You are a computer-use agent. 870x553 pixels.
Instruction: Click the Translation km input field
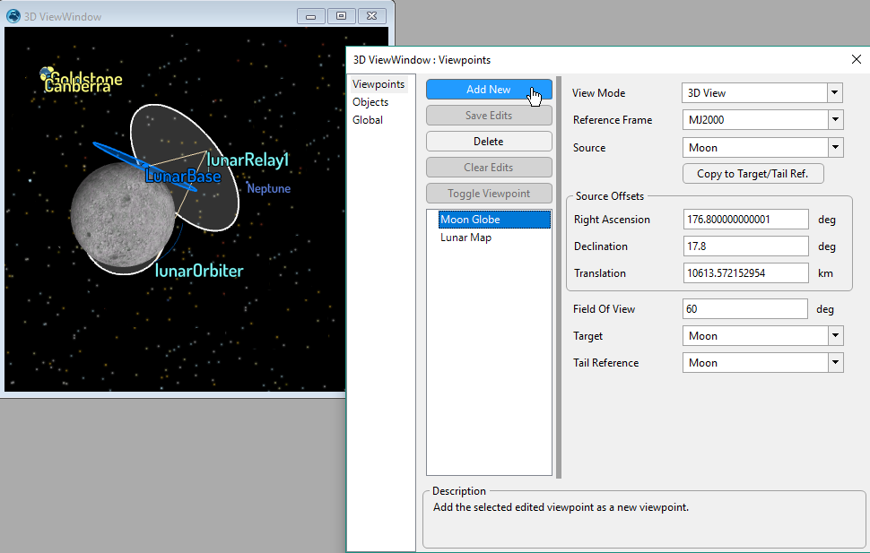[x=745, y=272]
